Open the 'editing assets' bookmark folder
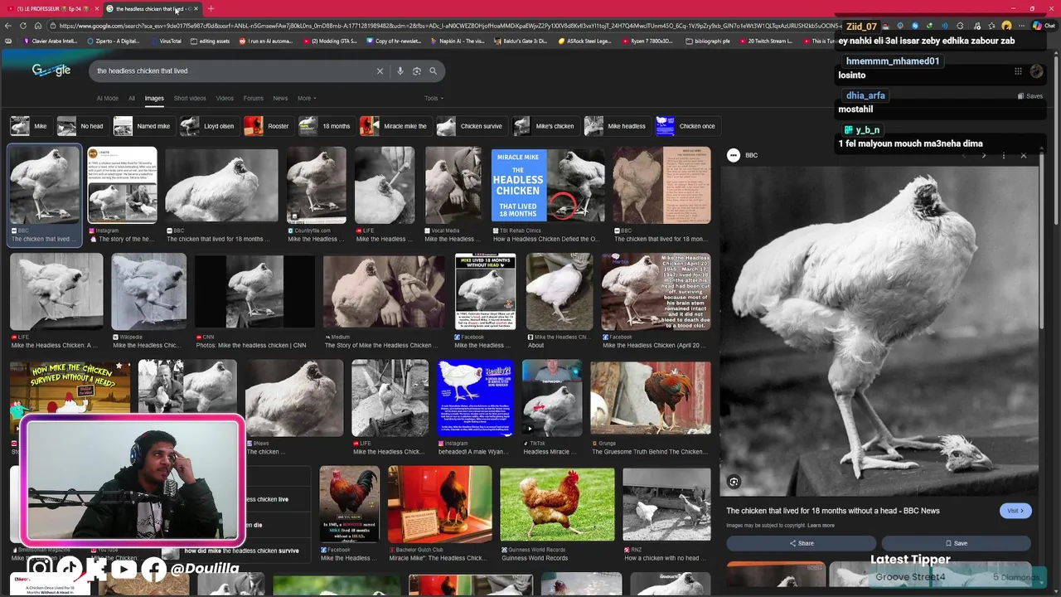The width and height of the screenshot is (1061, 597). 211,41
